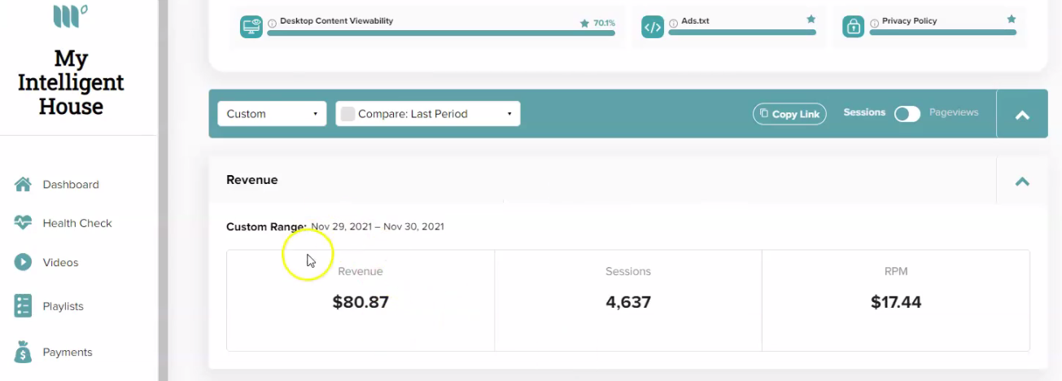1062x381 pixels.
Task: Toggle the Sessions/Pageviews switch
Action: coord(907,114)
